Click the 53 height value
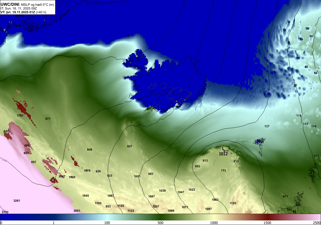 [x=315, y=73]
